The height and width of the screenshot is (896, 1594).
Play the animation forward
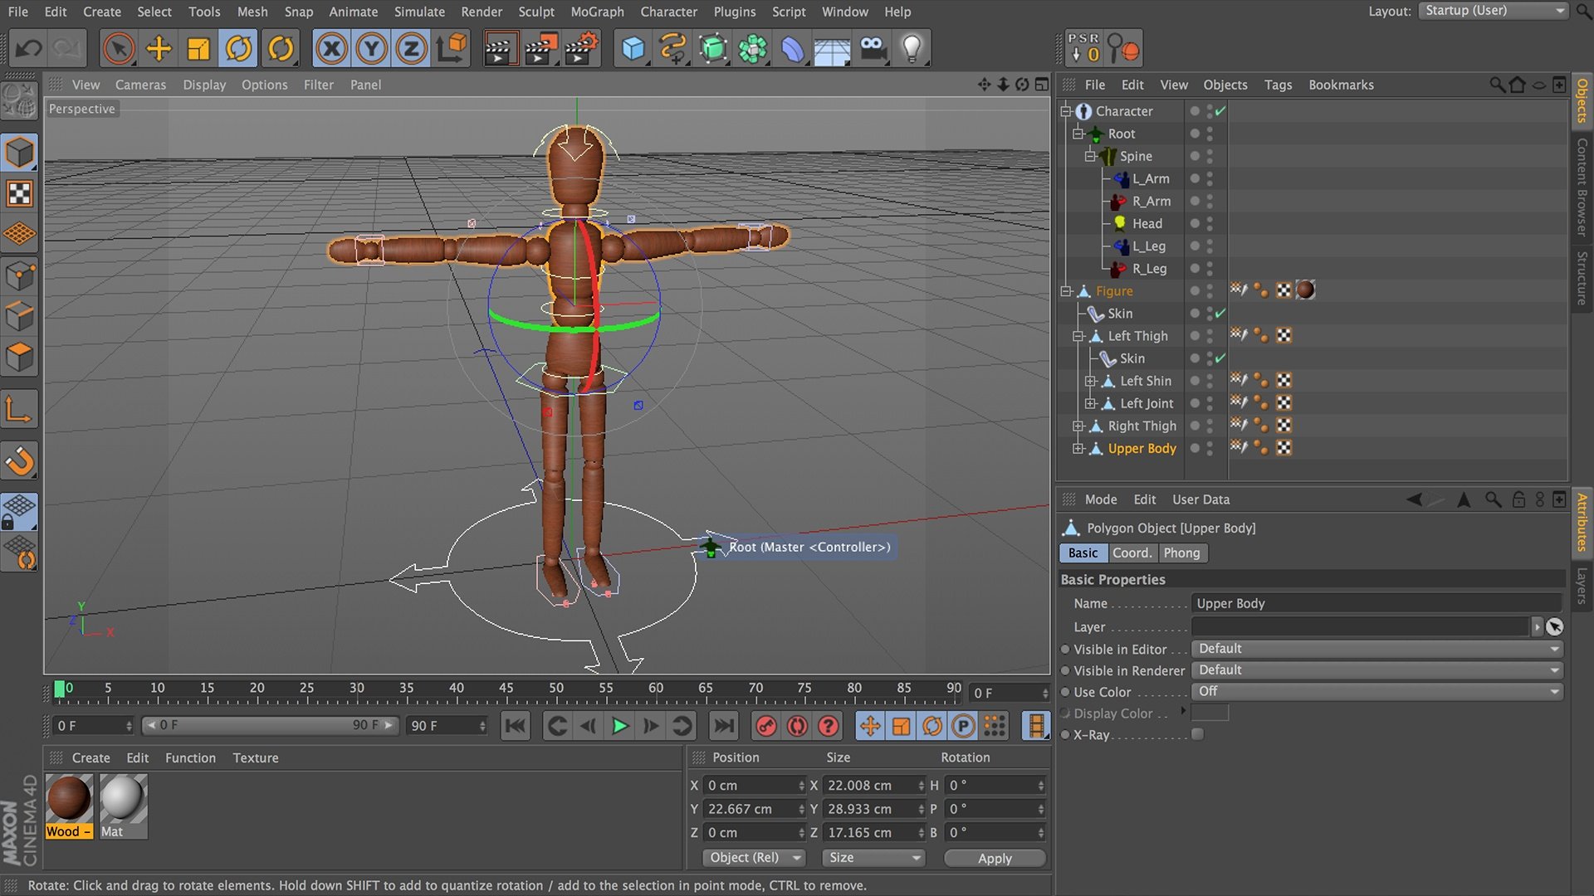[619, 726]
